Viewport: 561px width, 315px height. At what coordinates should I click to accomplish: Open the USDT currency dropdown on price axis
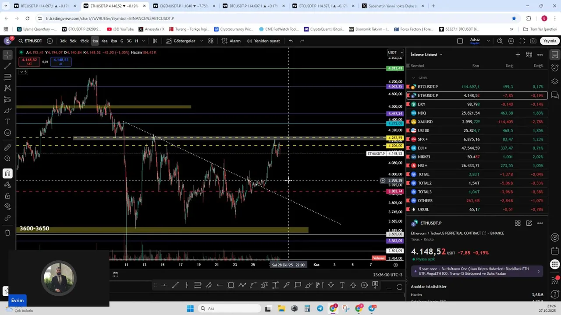point(395,52)
